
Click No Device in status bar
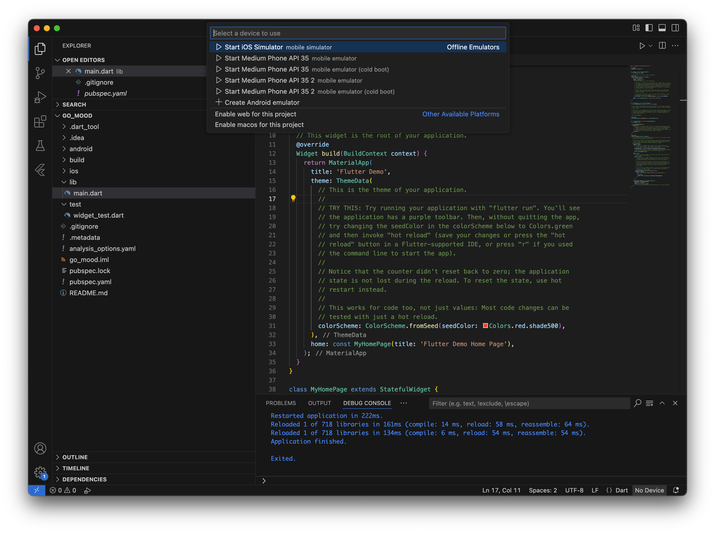[649, 490]
